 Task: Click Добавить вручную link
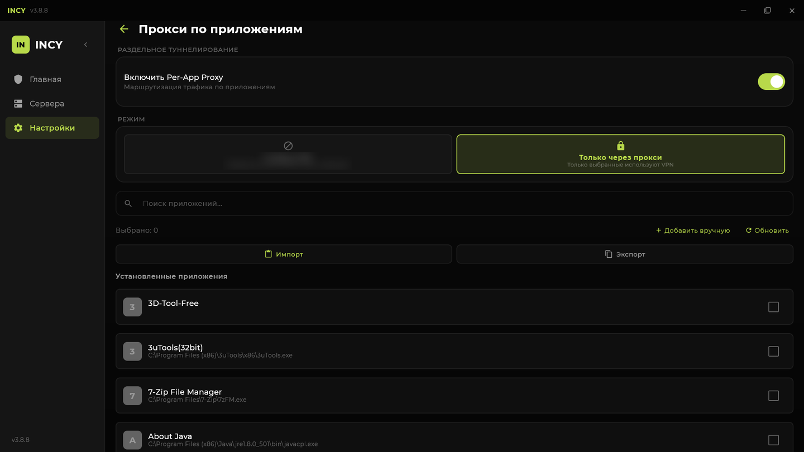pos(693,230)
